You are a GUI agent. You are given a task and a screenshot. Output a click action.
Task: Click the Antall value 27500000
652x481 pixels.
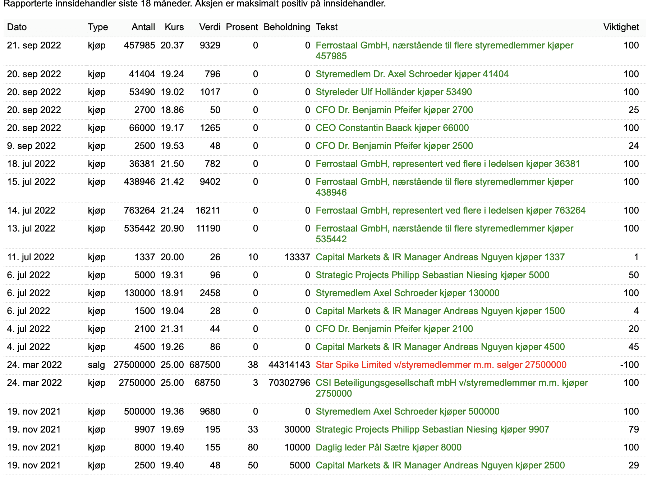tap(134, 365)
